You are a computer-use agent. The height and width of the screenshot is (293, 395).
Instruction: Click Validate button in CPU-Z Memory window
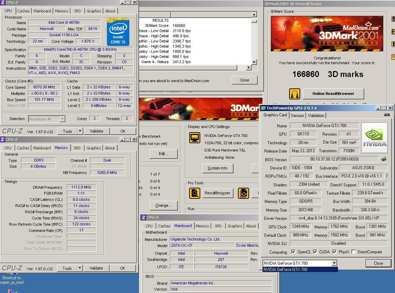point(96,268)
